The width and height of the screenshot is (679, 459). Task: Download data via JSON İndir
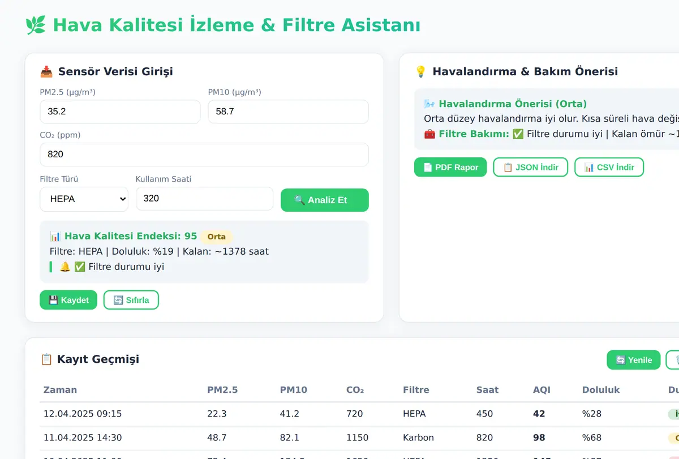coord(531,167)
